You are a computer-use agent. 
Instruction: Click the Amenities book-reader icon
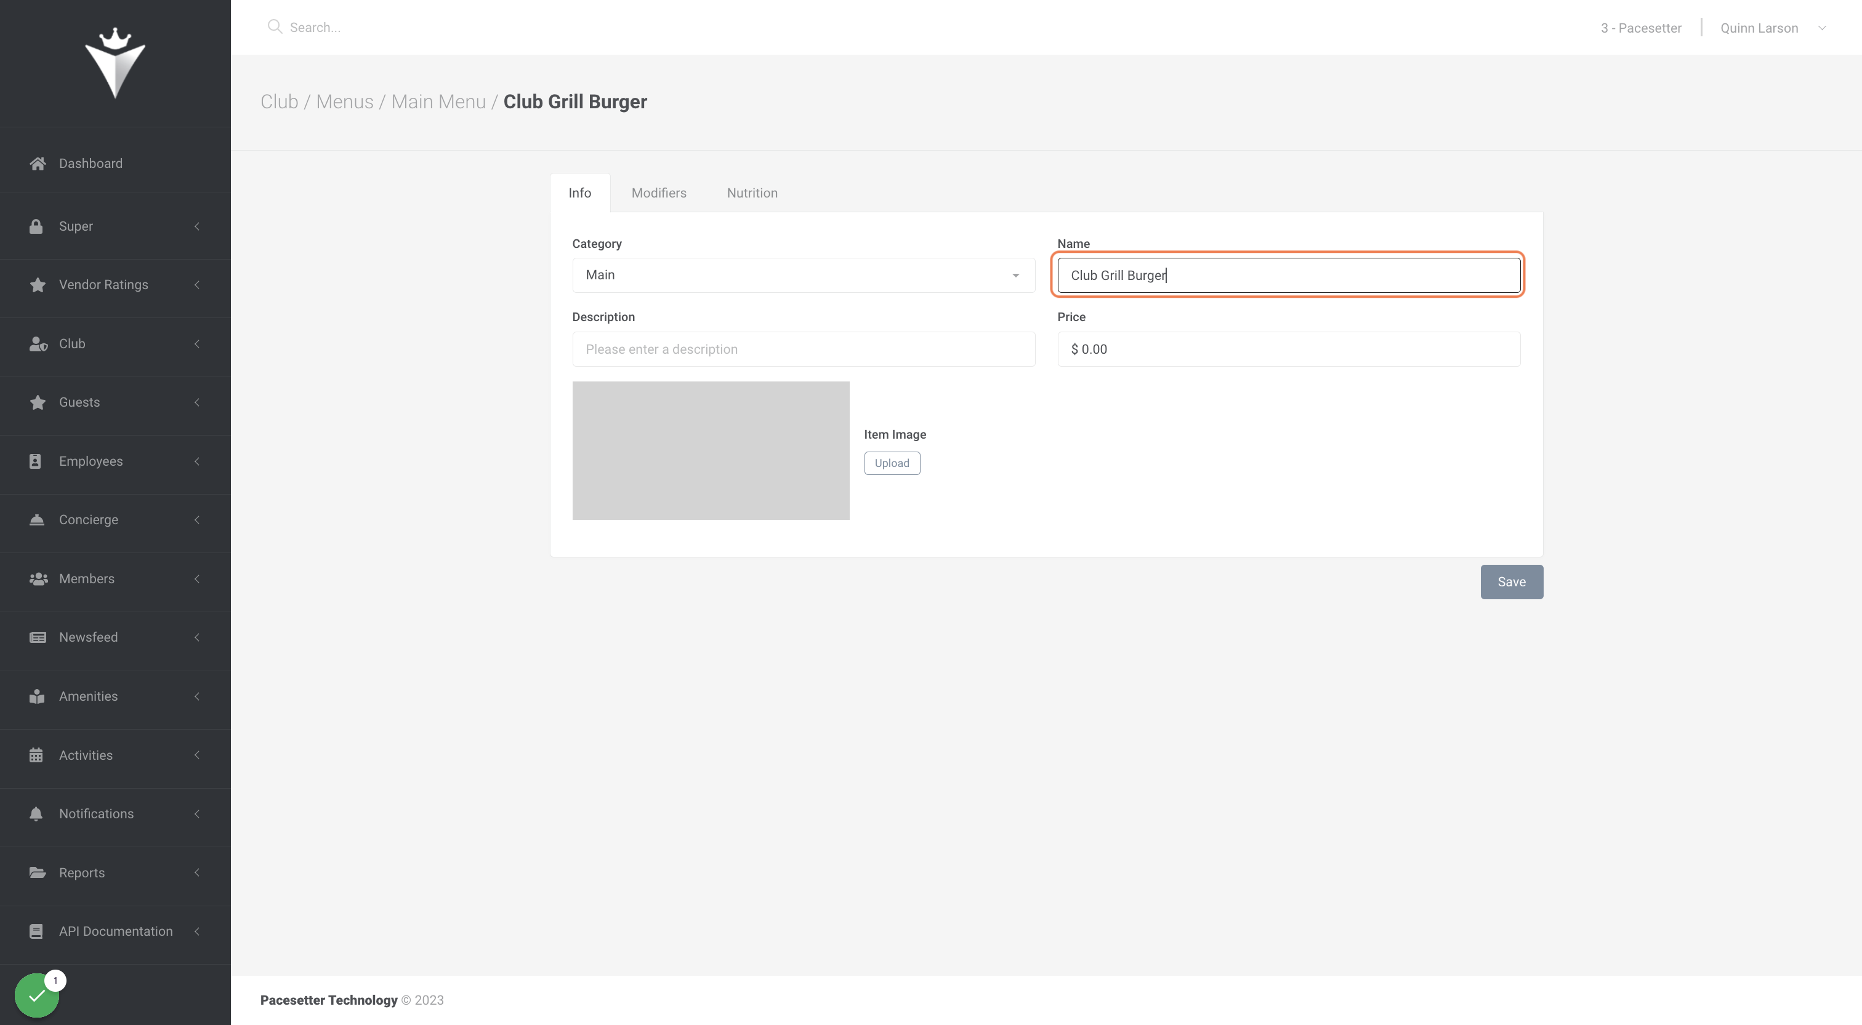(x=36, y=696)
